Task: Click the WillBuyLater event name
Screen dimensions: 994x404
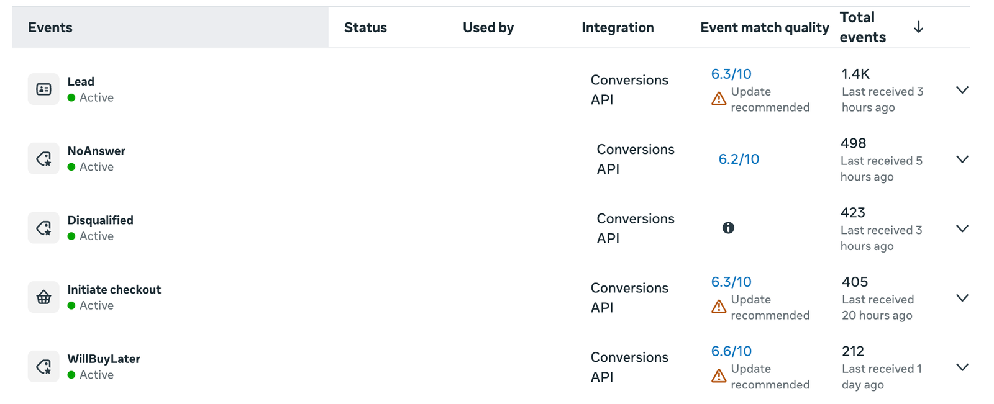Action: click(104, 359)
